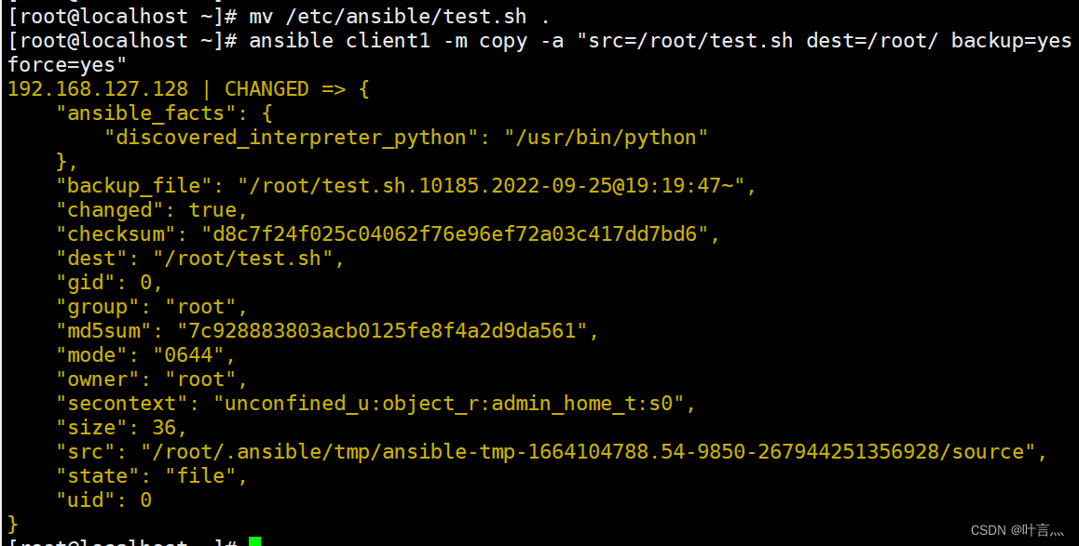Click the "uid": 0 line
Screen dimensions: 1079x546
coord(103,500)
